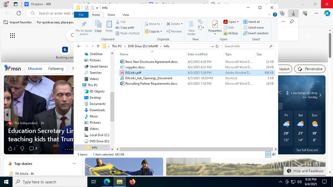Open Local Disk (C:)

click(x=97, y=135)
